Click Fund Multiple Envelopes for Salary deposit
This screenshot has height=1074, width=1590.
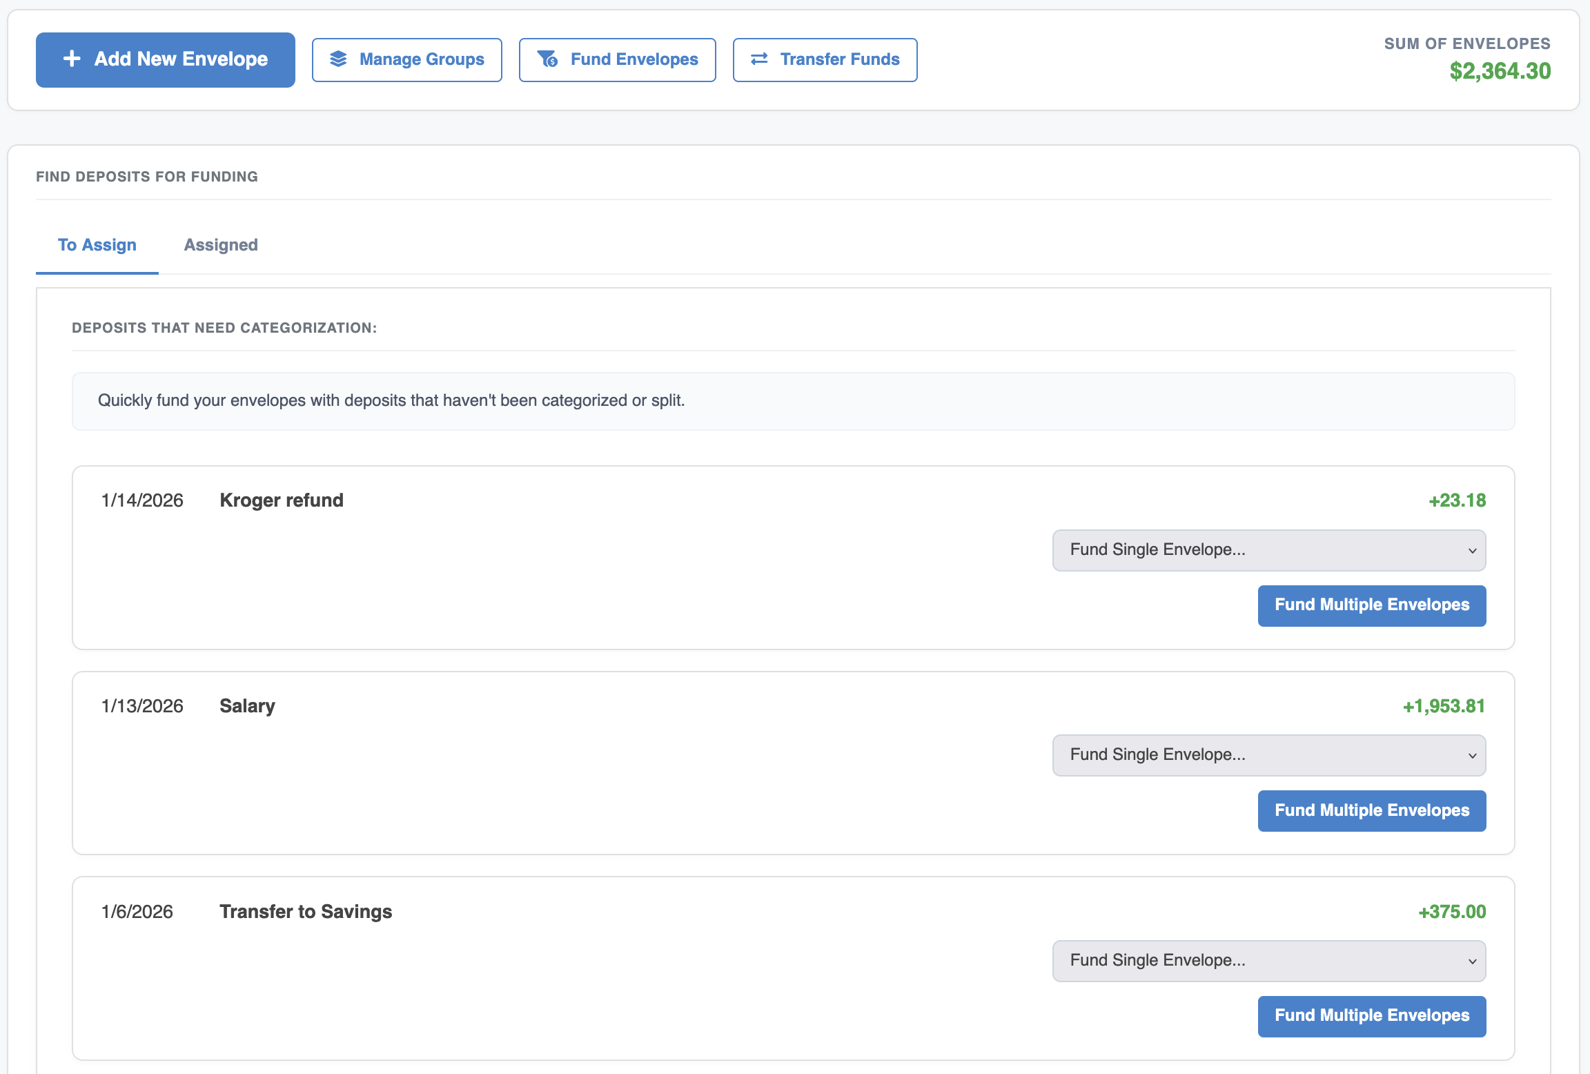click(1372, 811)
